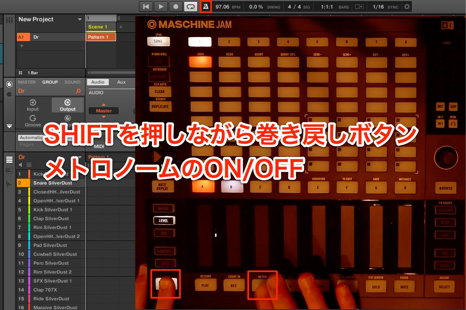Screen dimensions: 466x310
Task: Select the channel knob icon
Action: tap(9, 84)
